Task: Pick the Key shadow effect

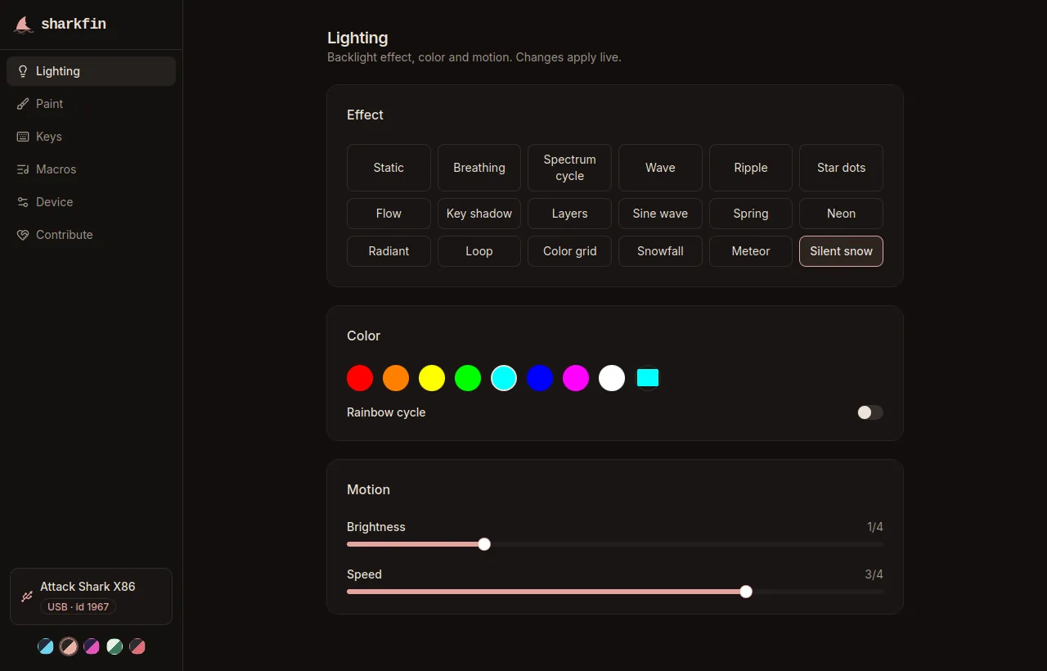Action: [x=479, y=214]
